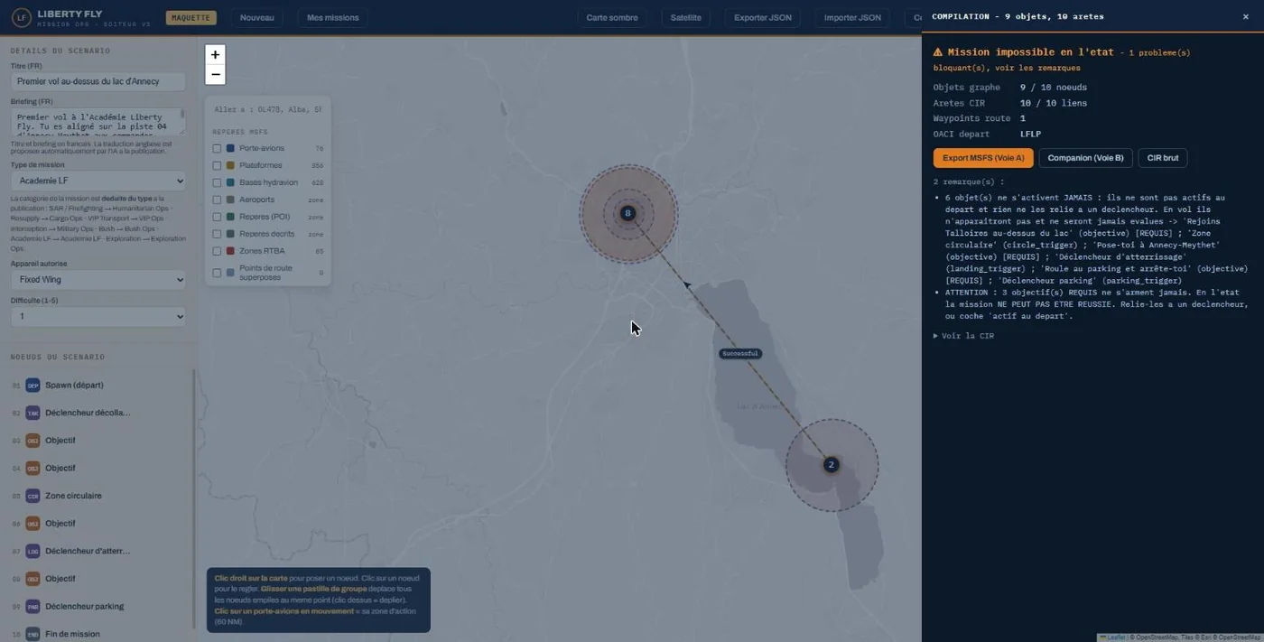Click Export MSFS (Voie A) button
Viewport: 1264px width, 642px height.
(983, 158)
